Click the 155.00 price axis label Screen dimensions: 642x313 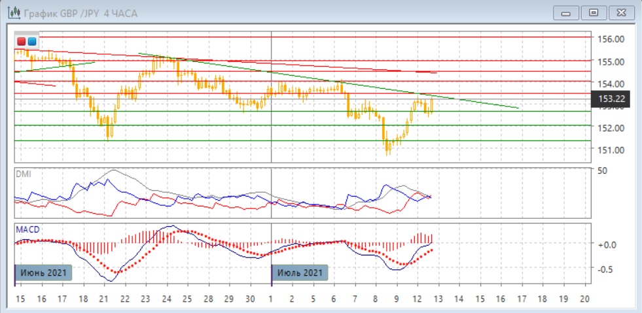click(610, 62)
